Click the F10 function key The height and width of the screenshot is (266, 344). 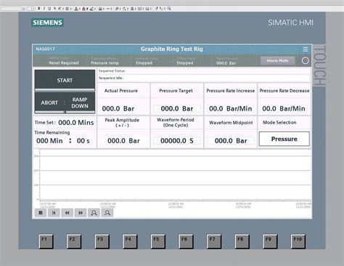pos(298,241)
